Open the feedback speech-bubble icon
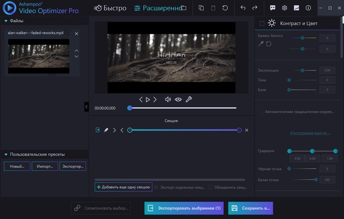 pyautogui.click(x=273, y=8)
